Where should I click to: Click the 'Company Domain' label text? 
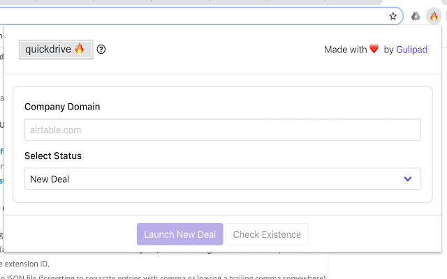click(62, 107)
